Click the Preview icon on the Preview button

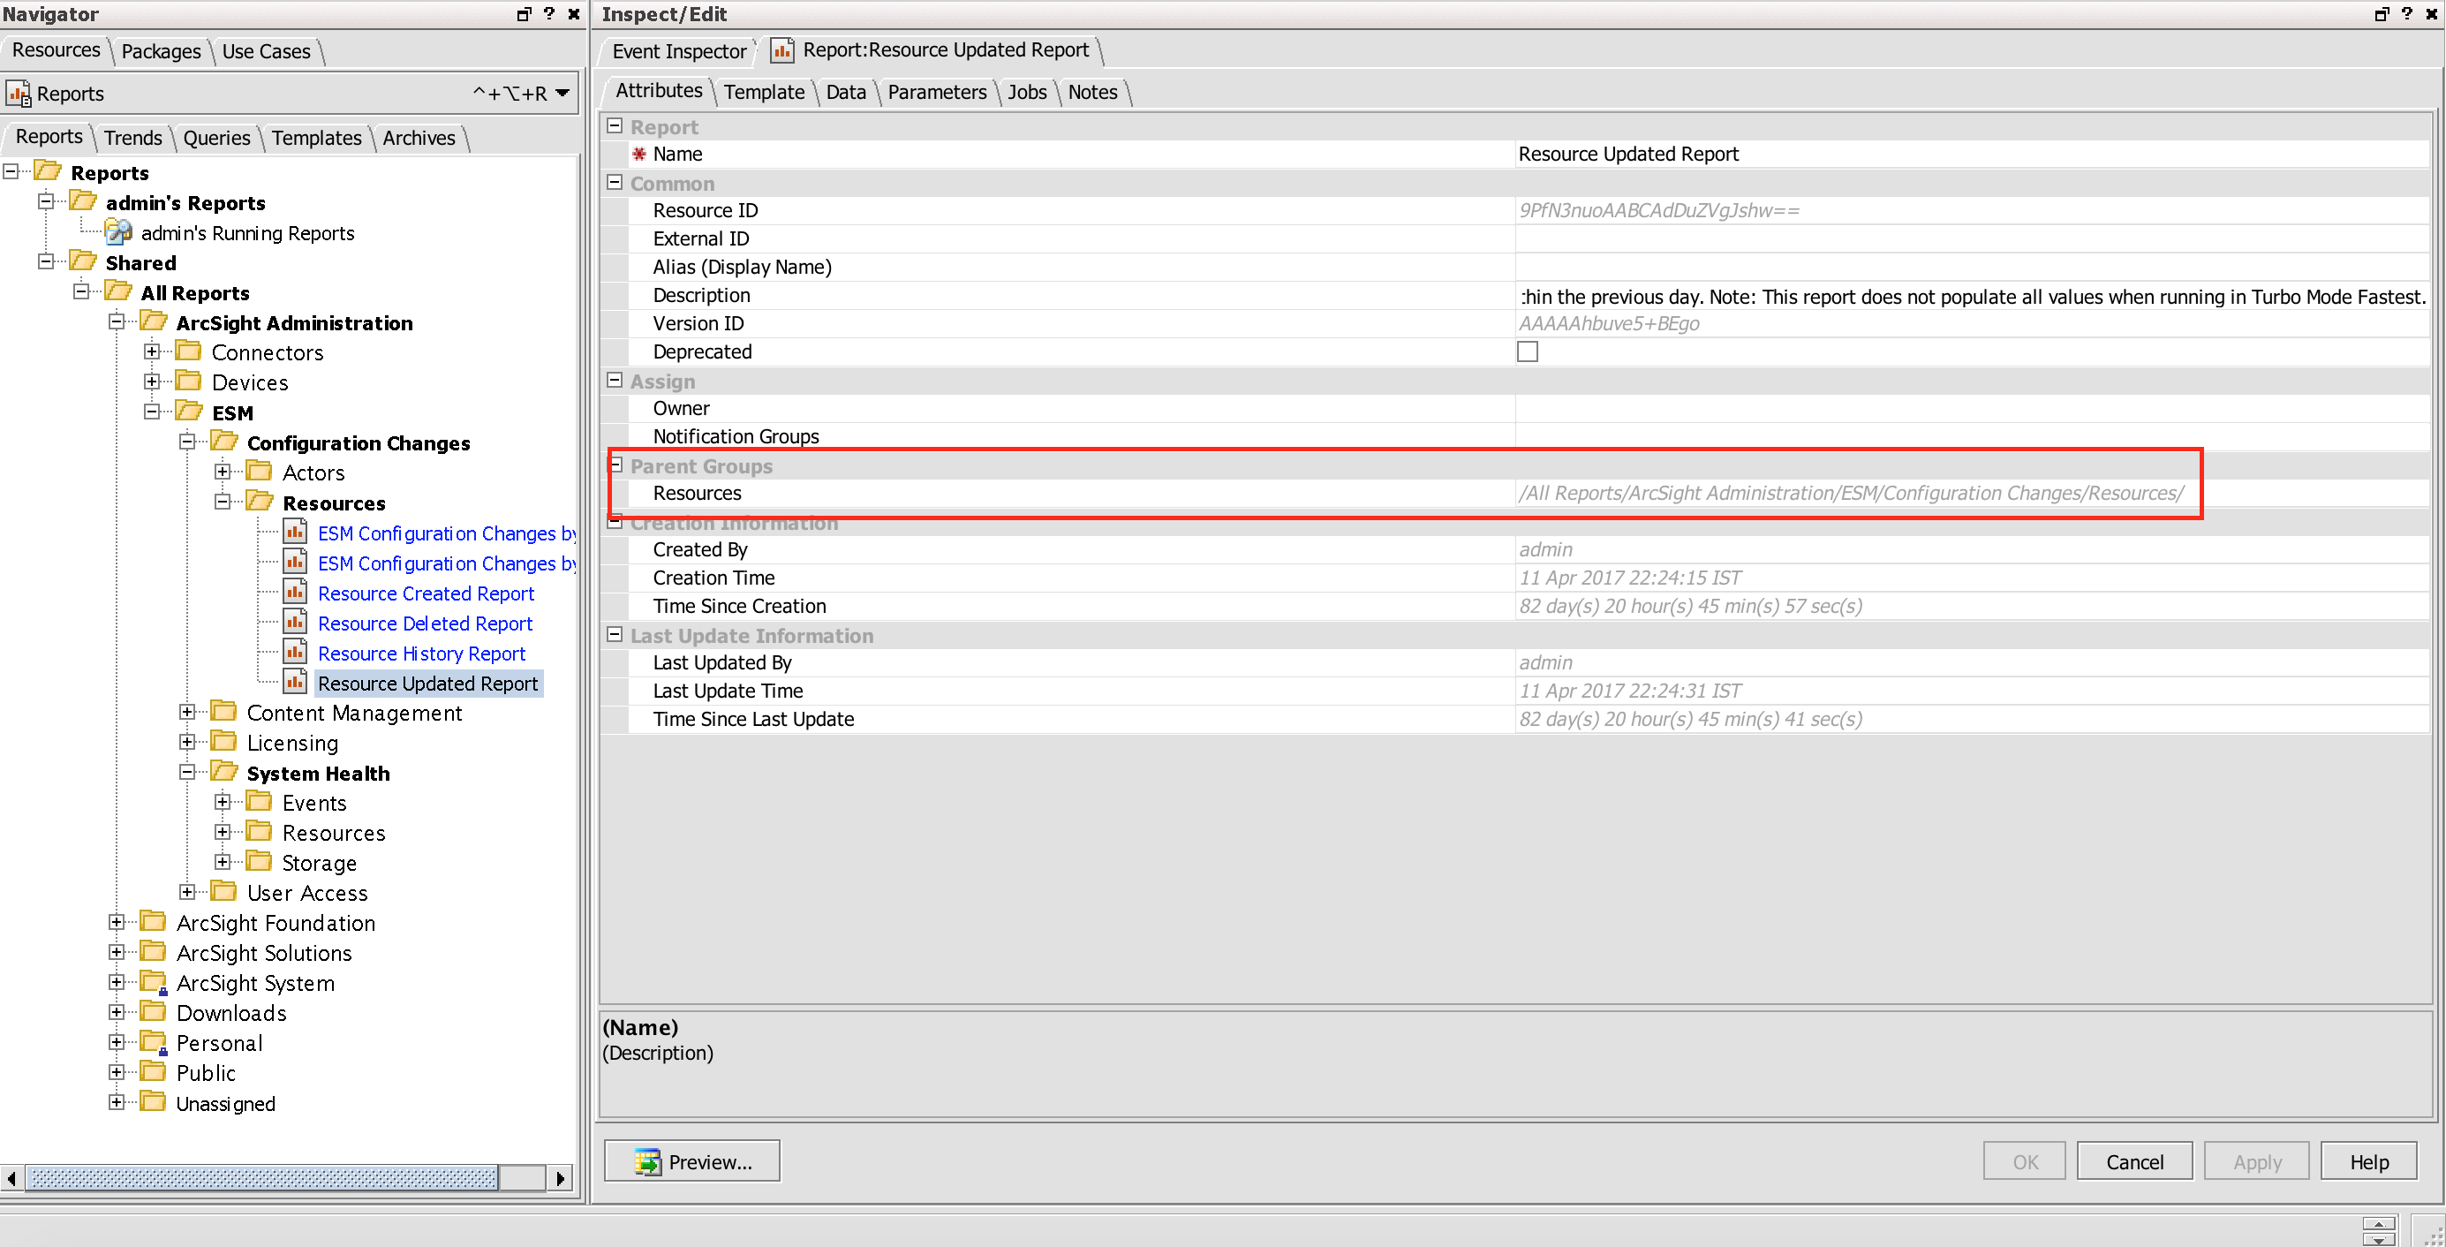(x=647, y=1160)
